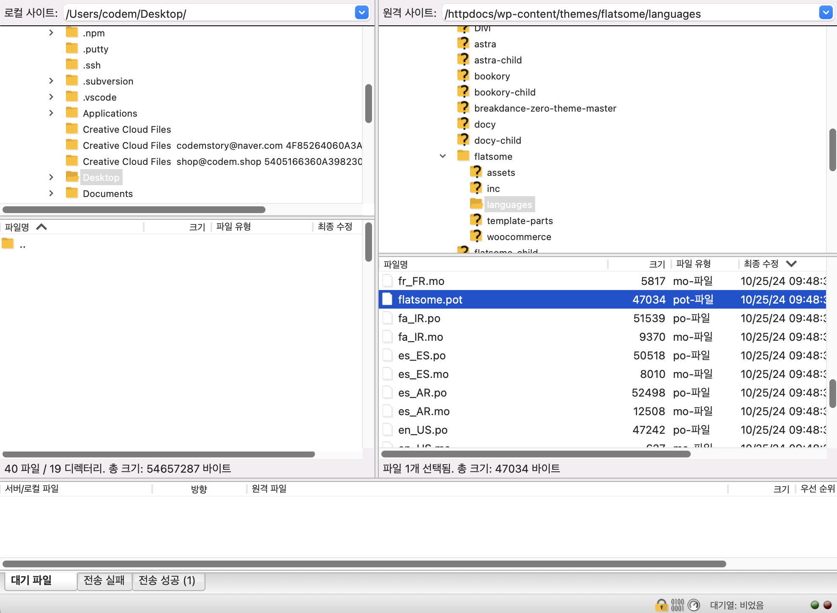837x613 pixels.
Task: Click the unknown-folder icon beside astra
Action: click(x=463, y=44)
